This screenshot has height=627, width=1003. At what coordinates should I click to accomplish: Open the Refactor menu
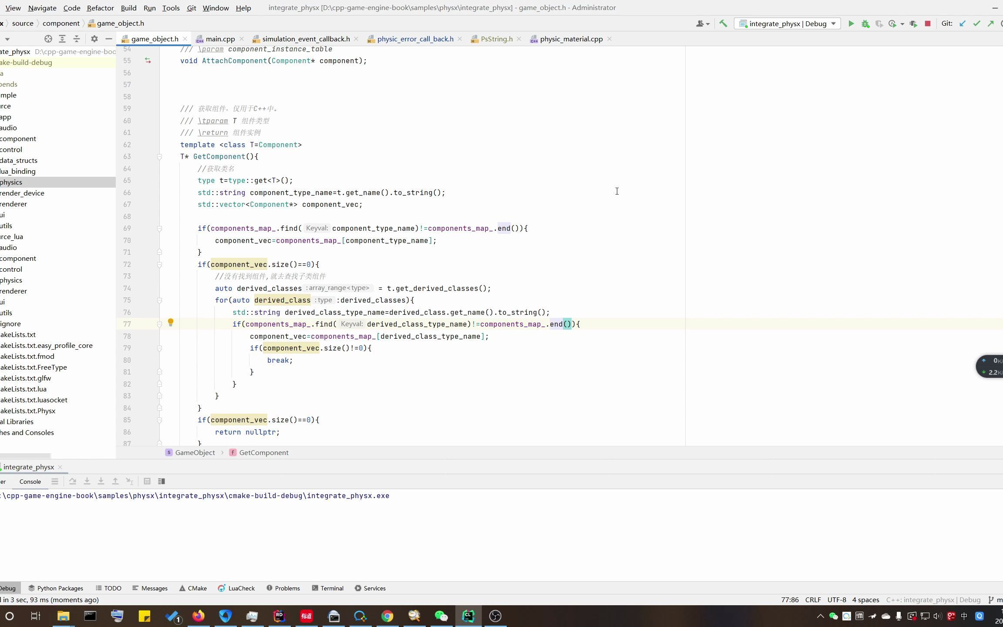(x=100, y=8)
